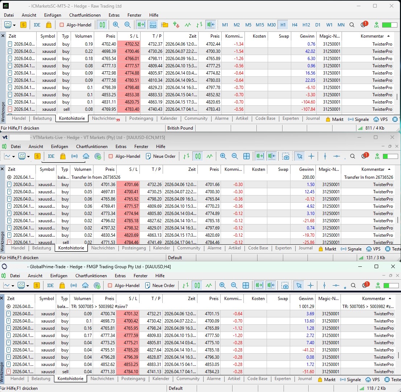The width and height of the screenshot is (401, 392).
Task: Select H12 timeframe in ICMarkets toolbar
Action: click(x=306, y=25)
